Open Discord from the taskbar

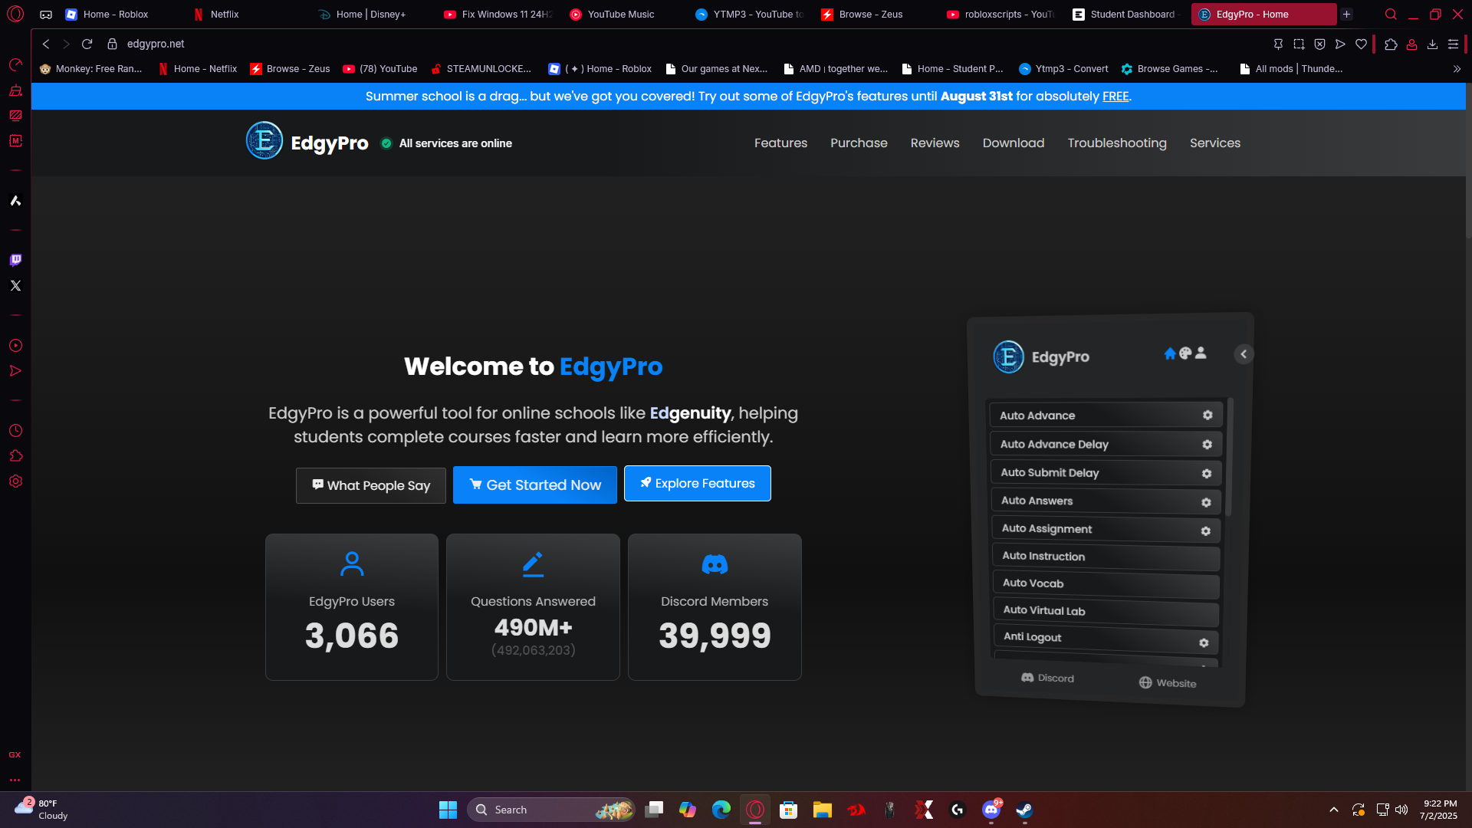991,810
